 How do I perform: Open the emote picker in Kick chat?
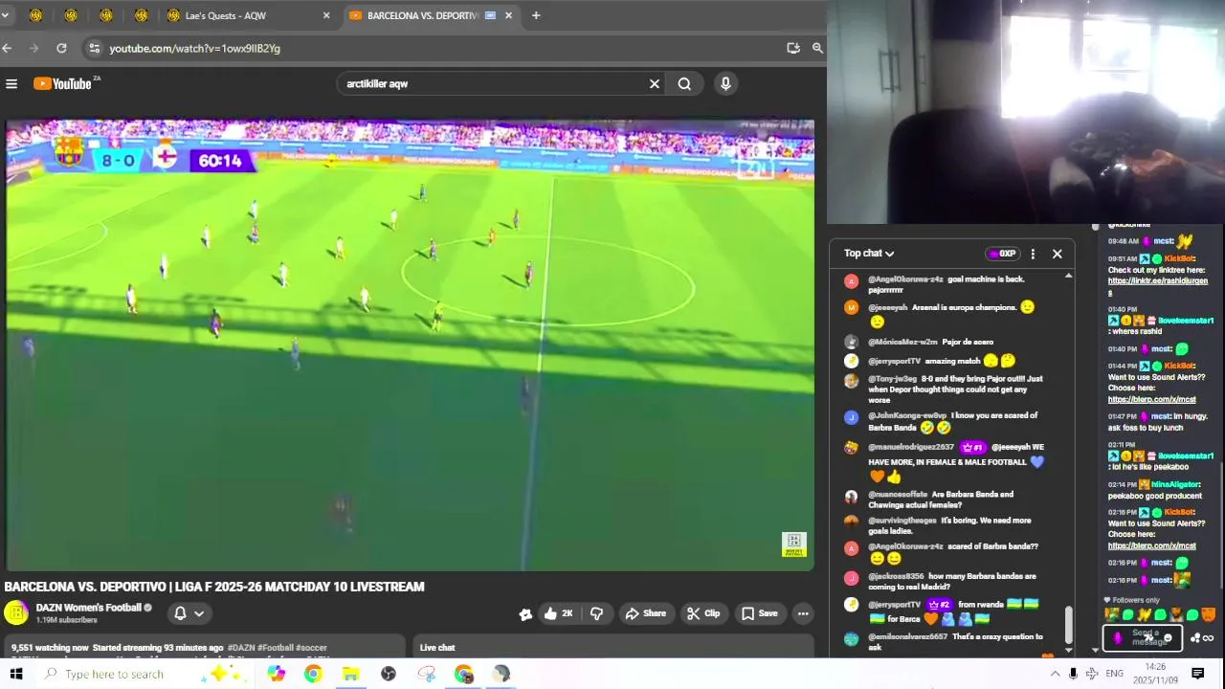(x=1167, y=638)
